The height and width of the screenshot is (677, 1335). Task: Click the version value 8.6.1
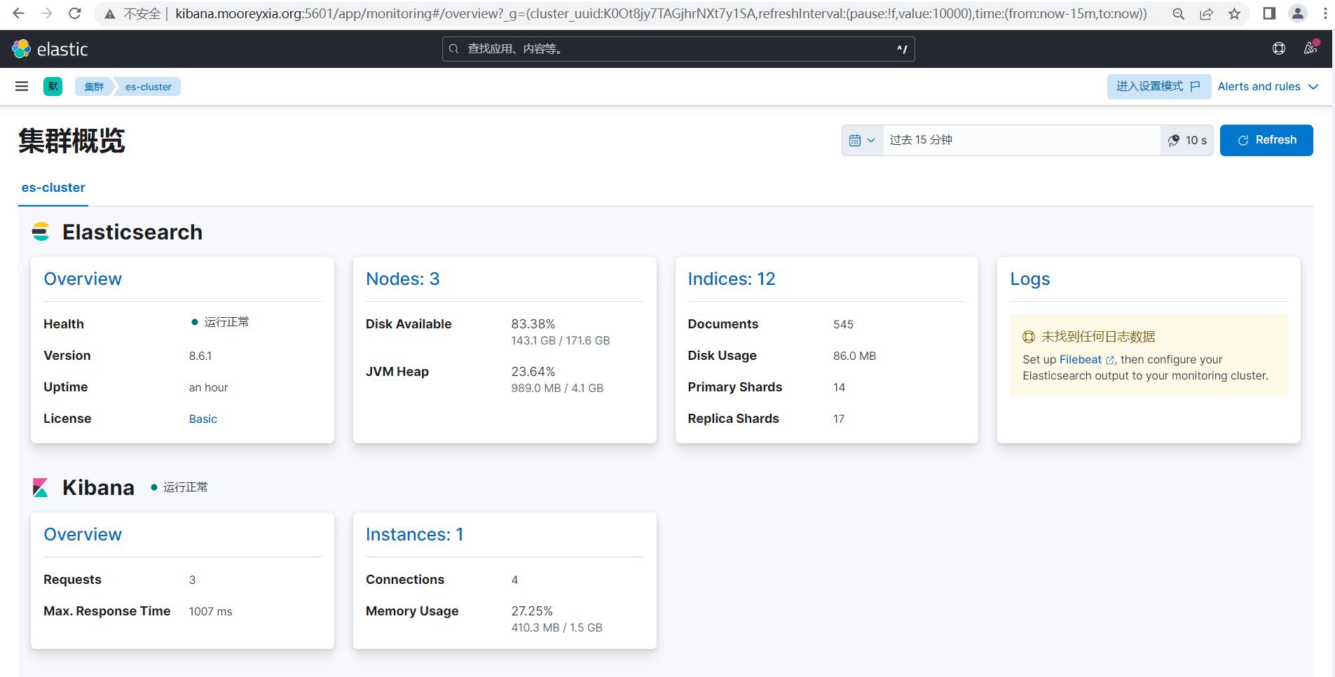200,356
